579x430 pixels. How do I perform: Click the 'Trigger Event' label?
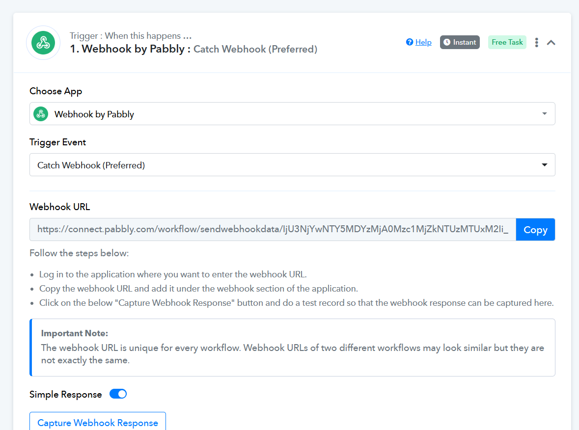coord(57,142)
